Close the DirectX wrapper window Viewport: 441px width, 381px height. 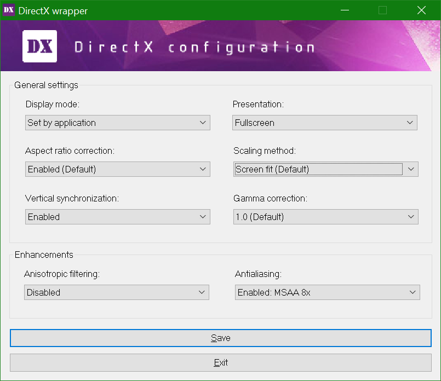[421, 10]
